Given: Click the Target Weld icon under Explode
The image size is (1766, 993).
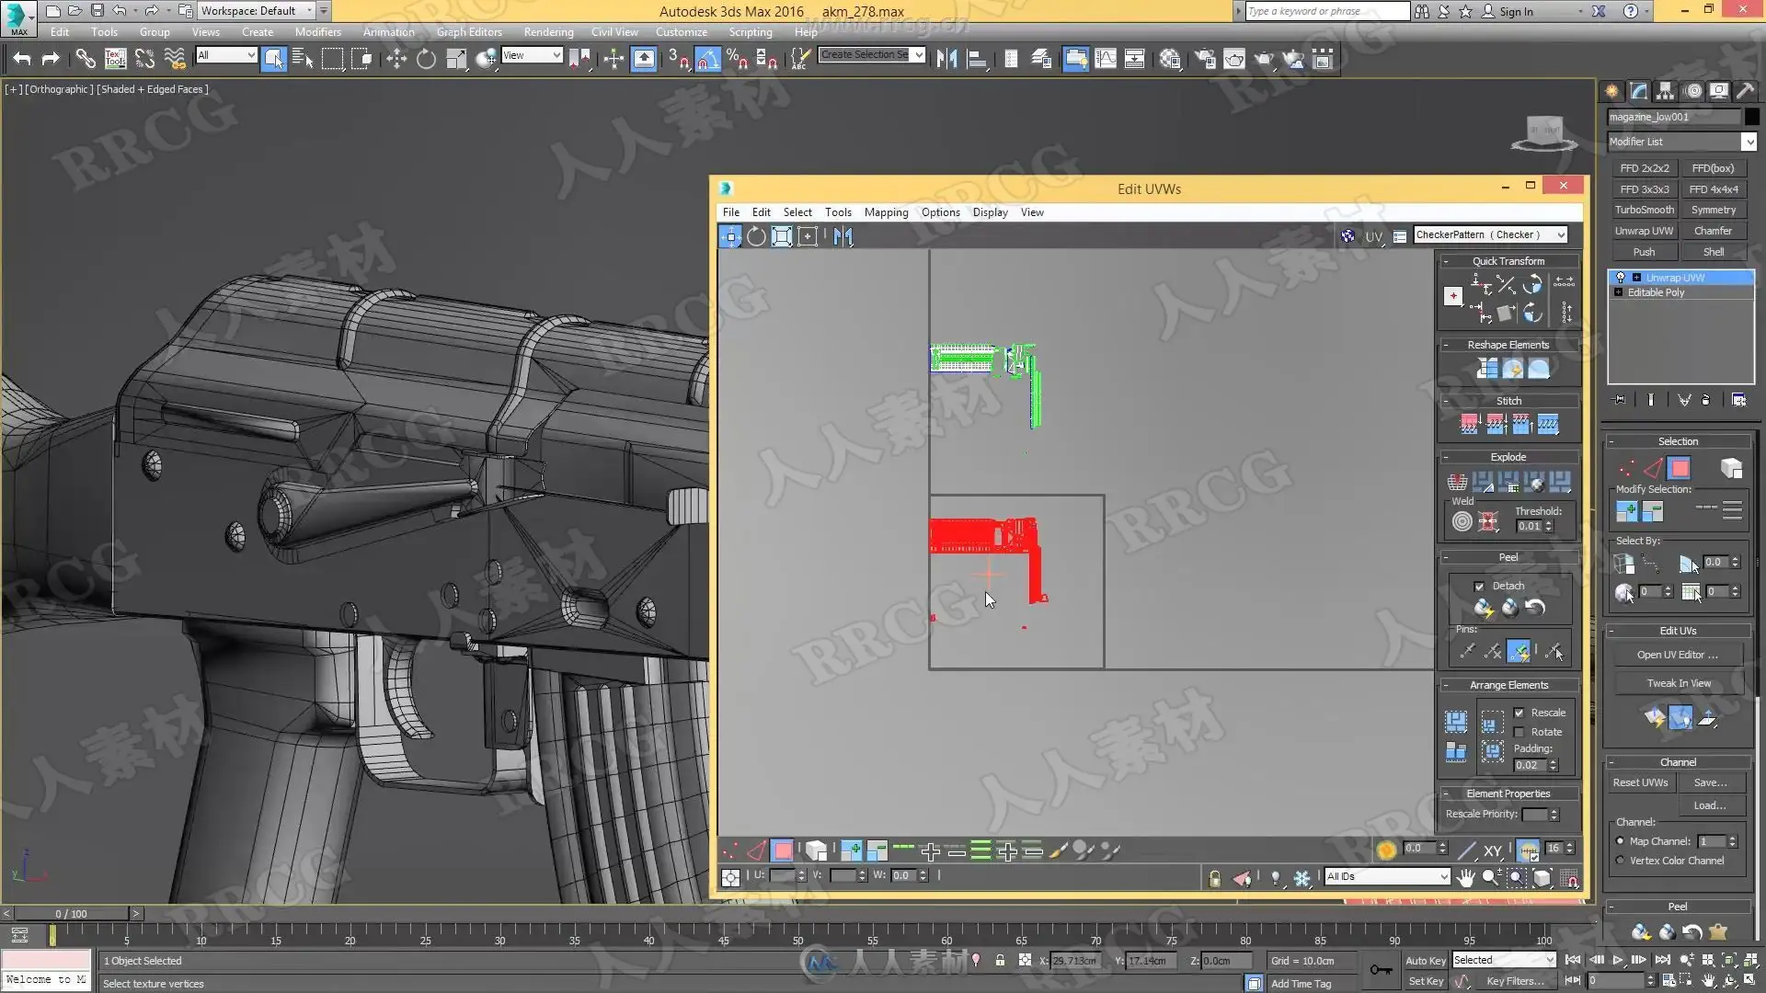Looking at the screenshot, I should pyautogui.click(x=1462, y=522).
